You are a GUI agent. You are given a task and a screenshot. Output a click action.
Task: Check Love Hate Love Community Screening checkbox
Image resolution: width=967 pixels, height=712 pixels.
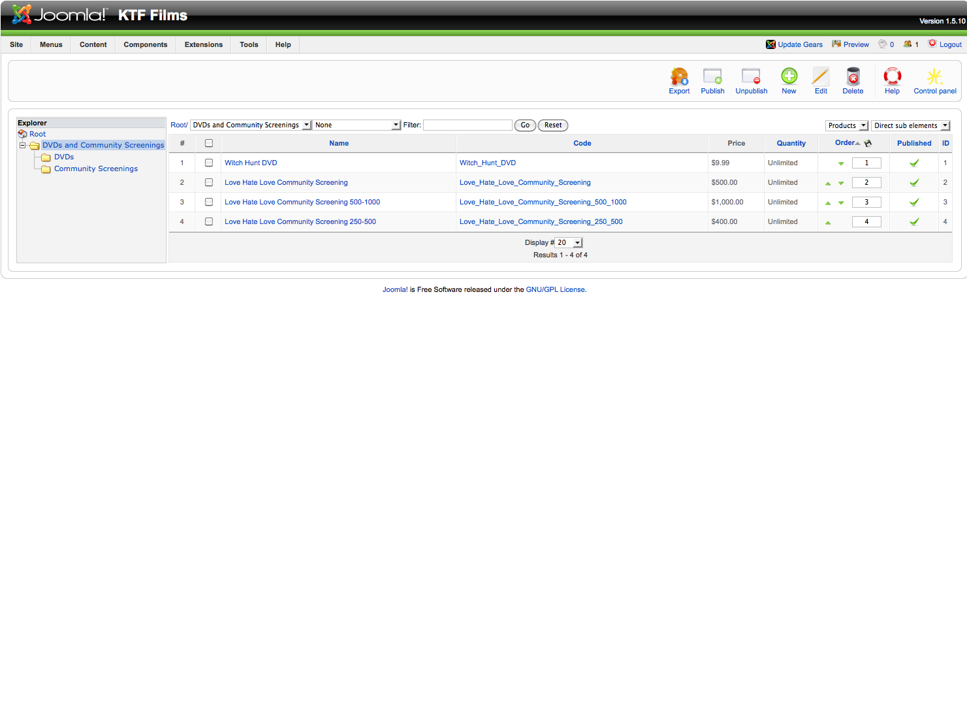pos(209,182)
